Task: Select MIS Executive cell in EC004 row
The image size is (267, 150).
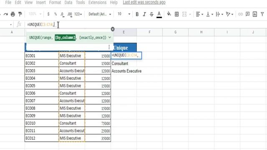Action: 72,78
